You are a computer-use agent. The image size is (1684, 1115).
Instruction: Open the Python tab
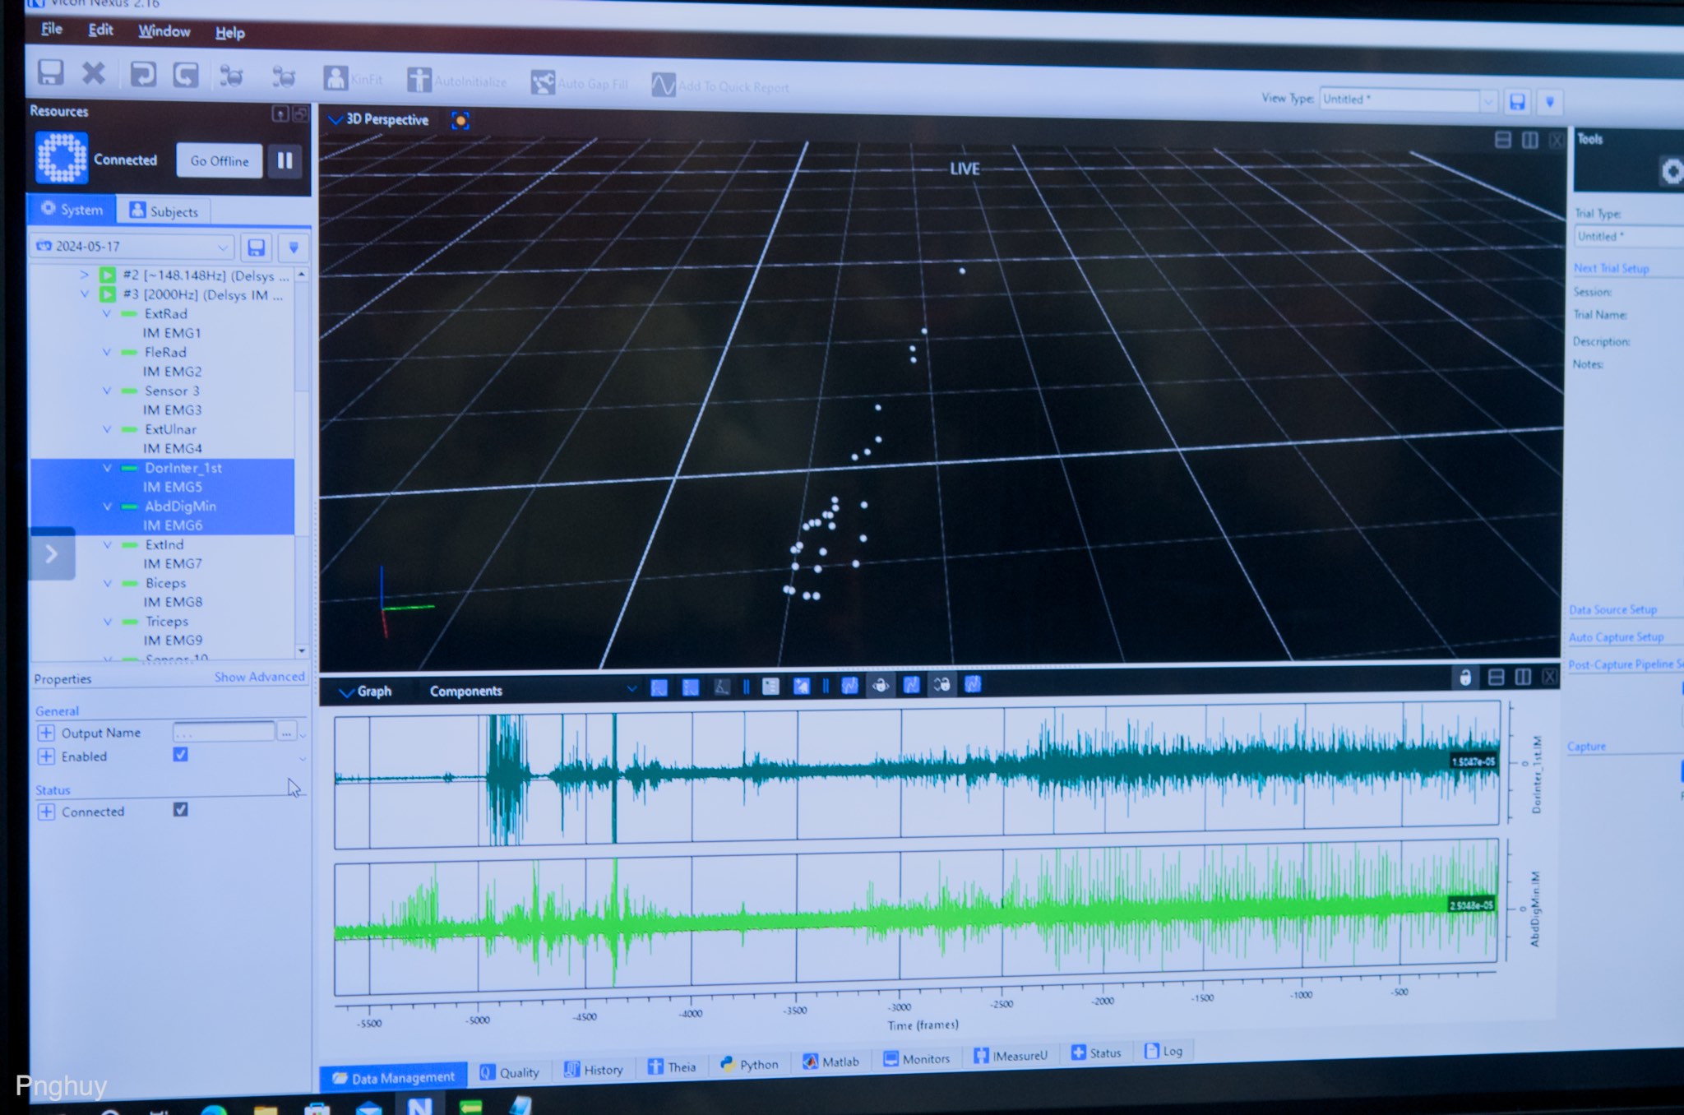[x=749, y=1063]
